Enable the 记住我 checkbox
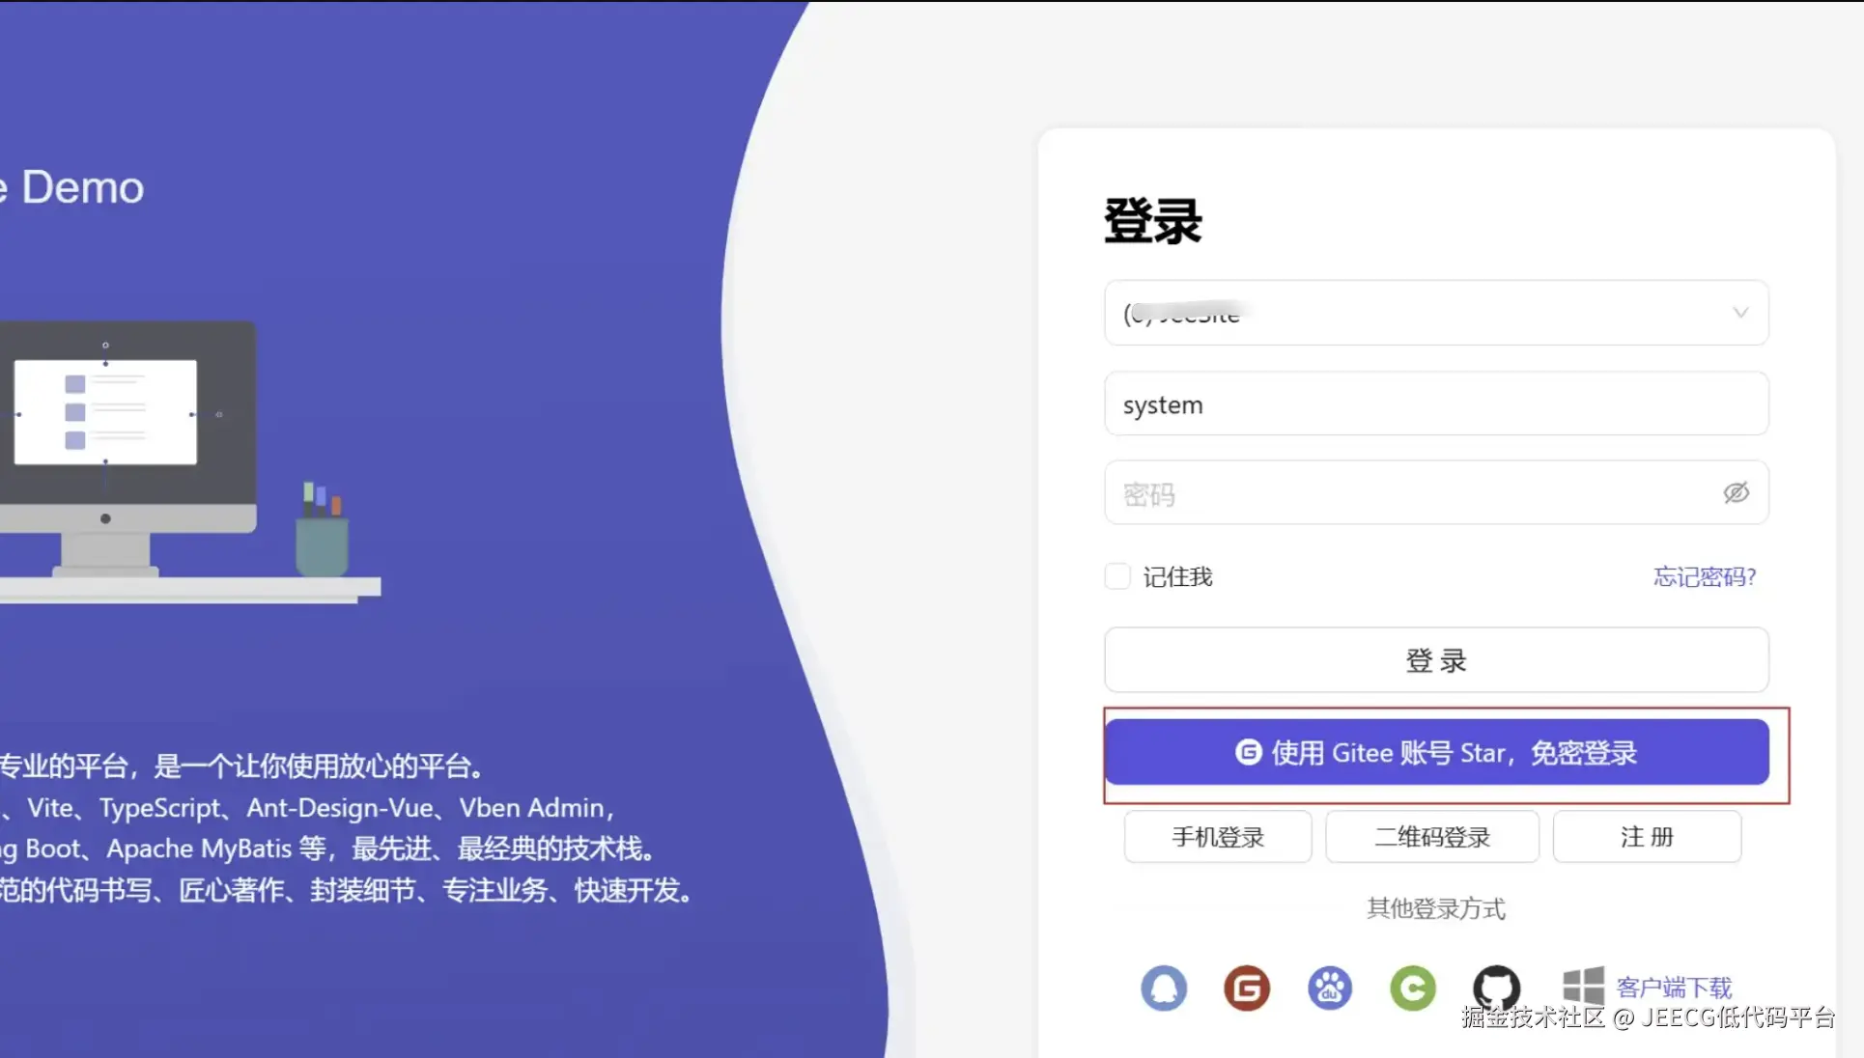 pos(1117,576)
